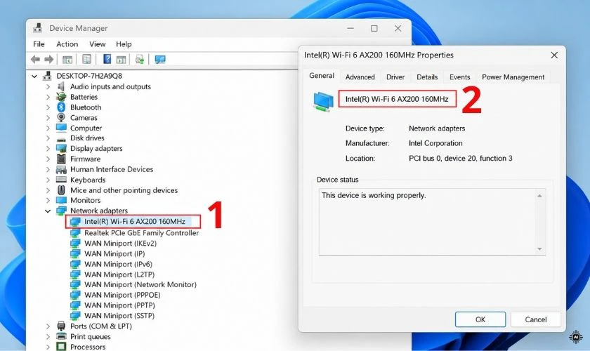Screen dimensions: 590x351
Task: Switch to the Driver tab
Action: coord(395,77)
